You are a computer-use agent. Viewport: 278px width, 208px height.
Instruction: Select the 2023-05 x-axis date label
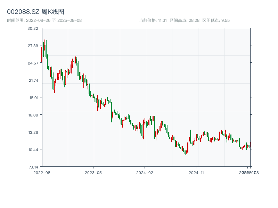(x=93, y=172)
